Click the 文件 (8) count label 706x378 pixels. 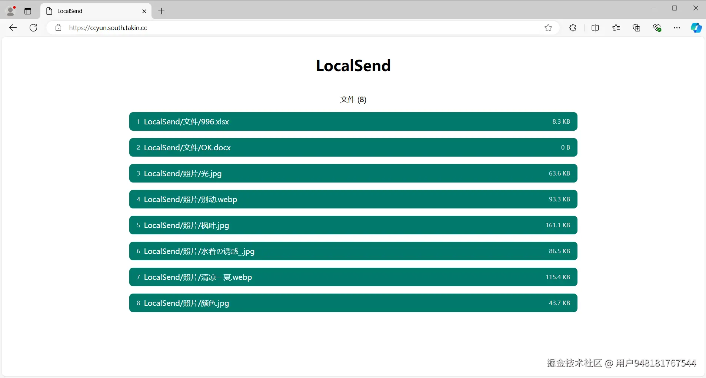point(353,100)
